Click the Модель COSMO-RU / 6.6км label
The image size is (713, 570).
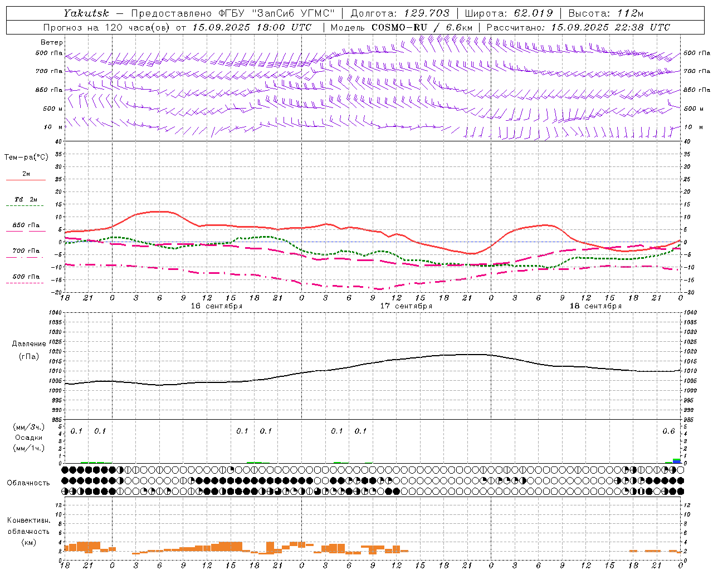(402, 27)
